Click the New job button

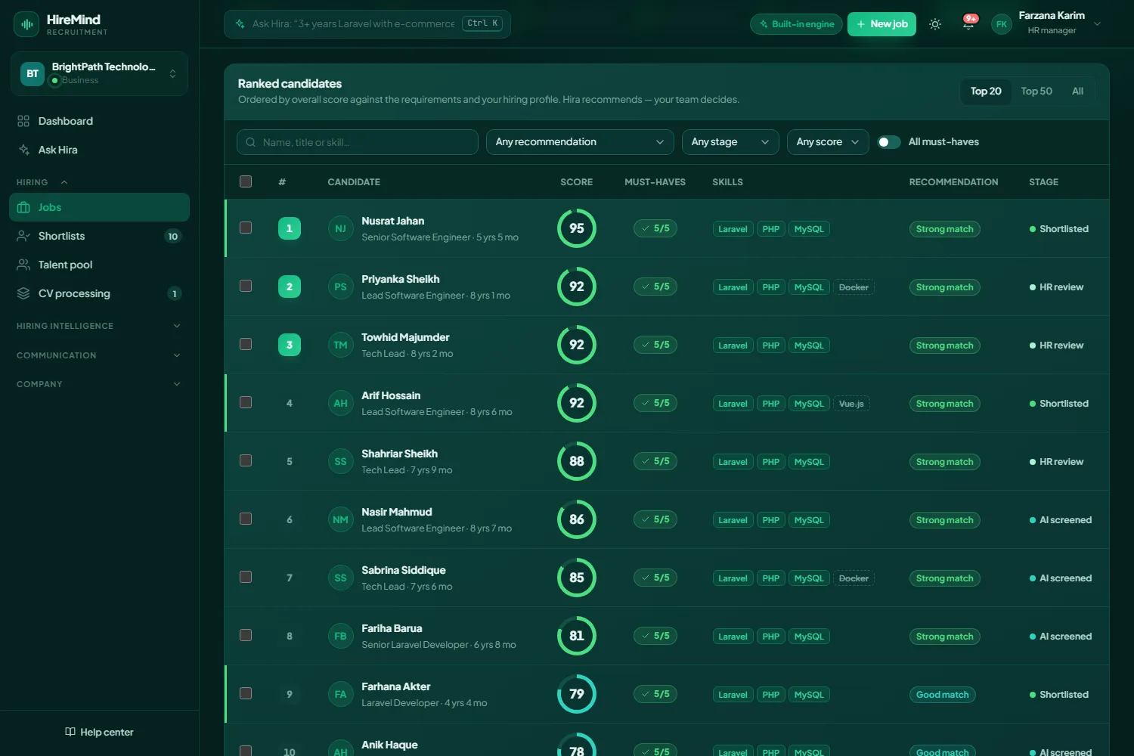[x=881, y=24]
